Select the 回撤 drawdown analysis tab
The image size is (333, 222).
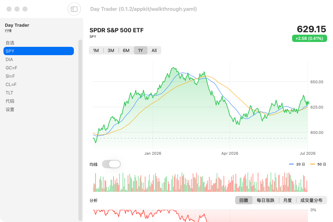point(244,200)
